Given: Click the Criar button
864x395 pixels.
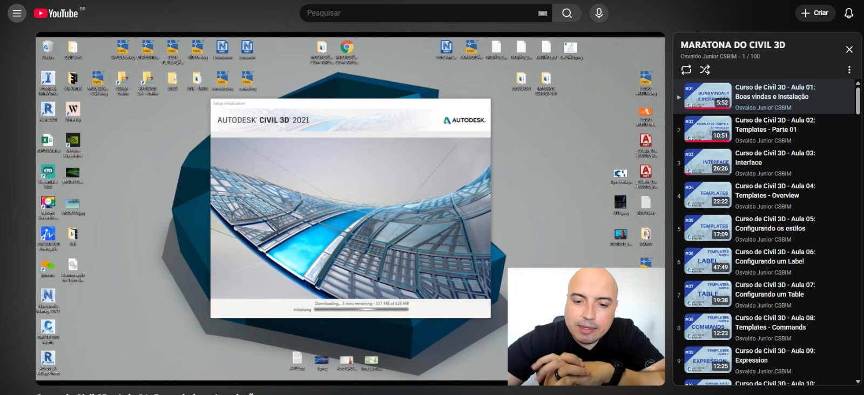Looking at the screenshot, I should [x=815, y=13].
